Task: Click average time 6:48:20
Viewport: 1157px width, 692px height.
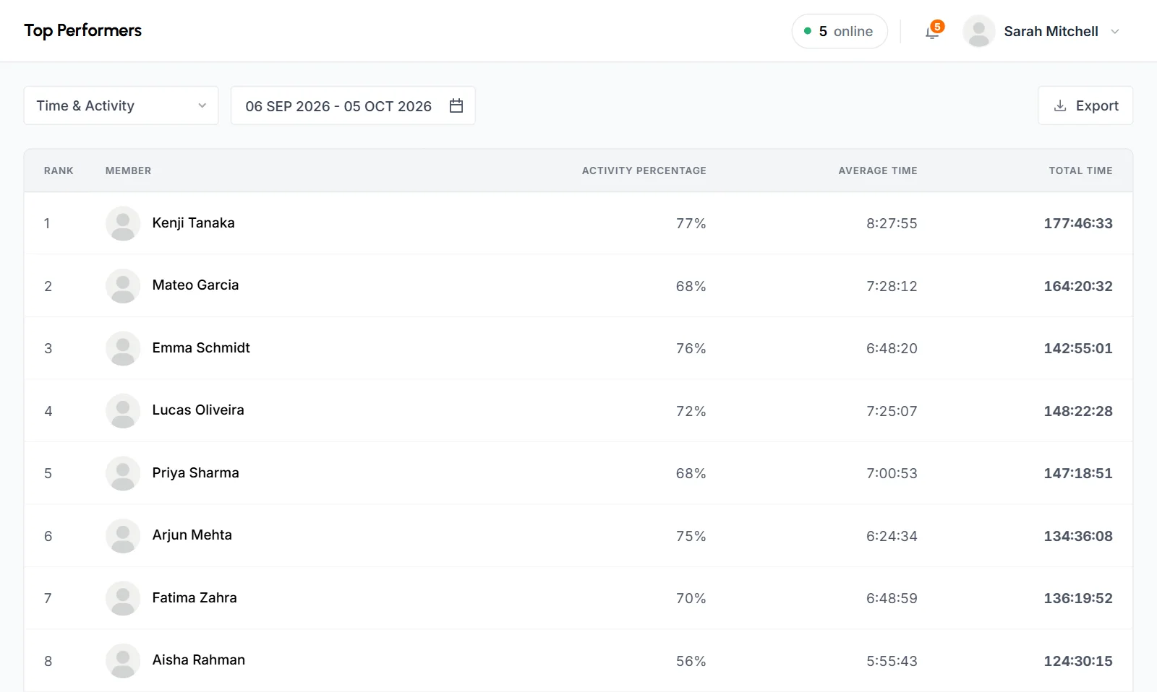Action: 892,349
